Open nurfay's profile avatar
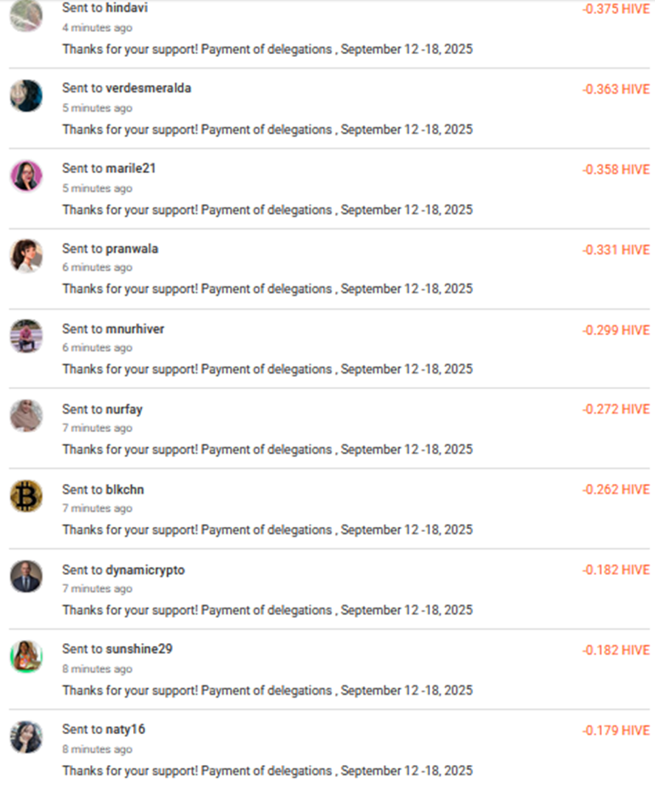Image resolution: width=655 pixels, height=788 pixels. pos(26,416)
